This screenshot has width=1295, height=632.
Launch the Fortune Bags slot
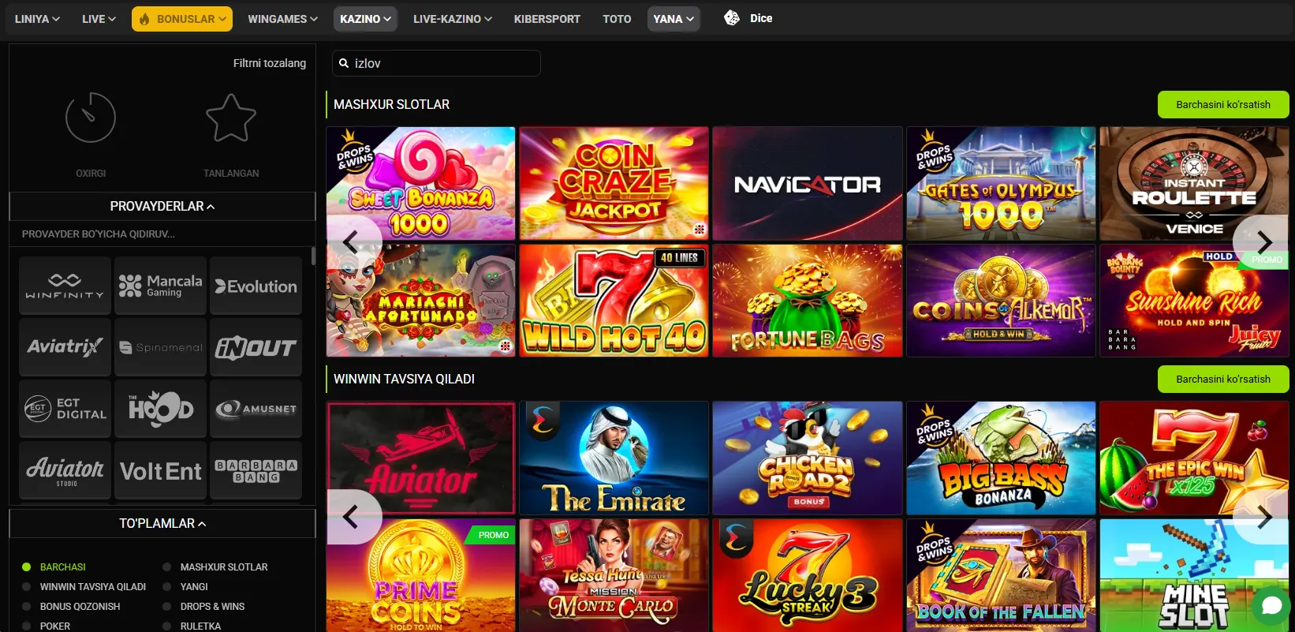tap(808, 301)
